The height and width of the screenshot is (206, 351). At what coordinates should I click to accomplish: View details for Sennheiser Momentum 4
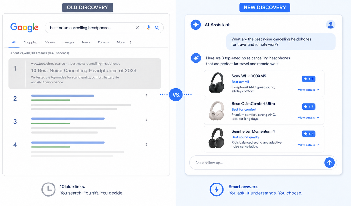[x=308, y=145]
